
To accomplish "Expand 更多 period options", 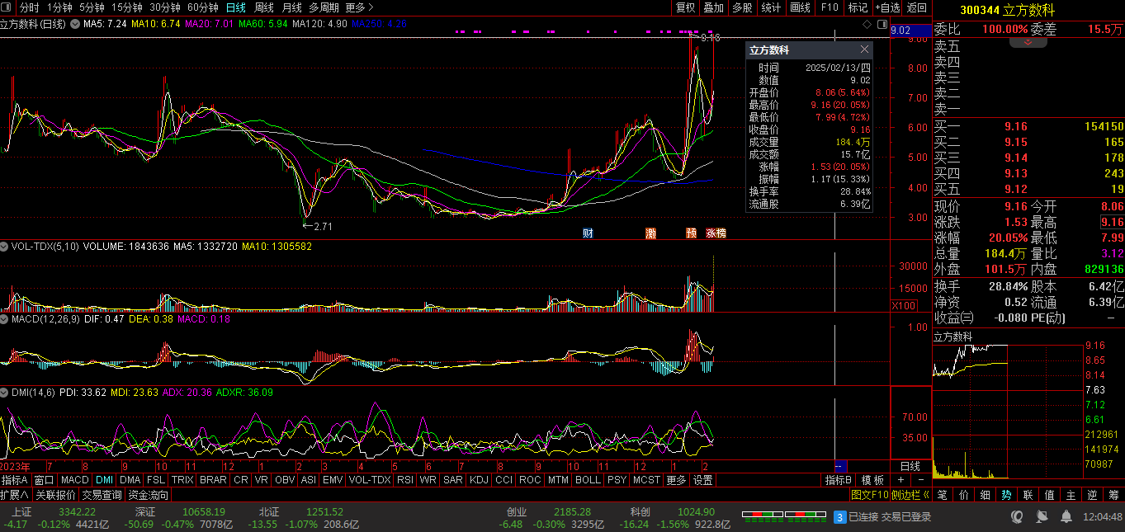I will coord(357,7).
